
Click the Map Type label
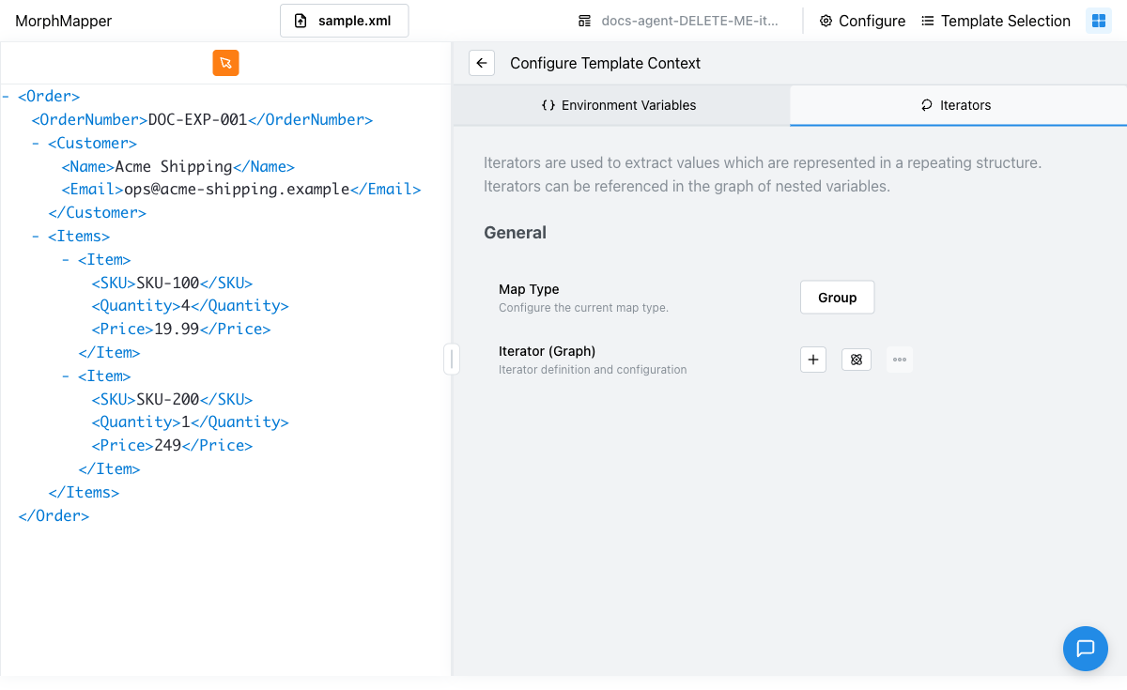click(x=529, y=289)
